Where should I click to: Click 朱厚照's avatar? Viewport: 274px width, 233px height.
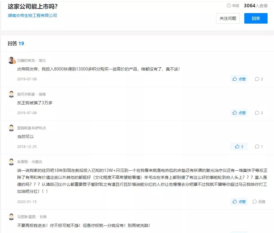pos(12,162)
